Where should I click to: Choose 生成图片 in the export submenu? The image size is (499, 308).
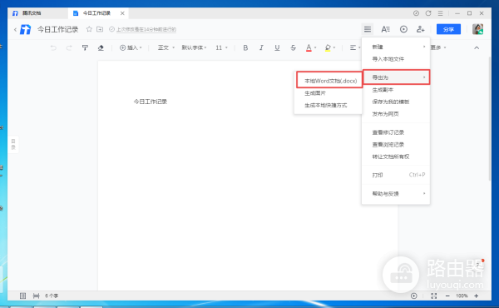click(x=329, y=93)
